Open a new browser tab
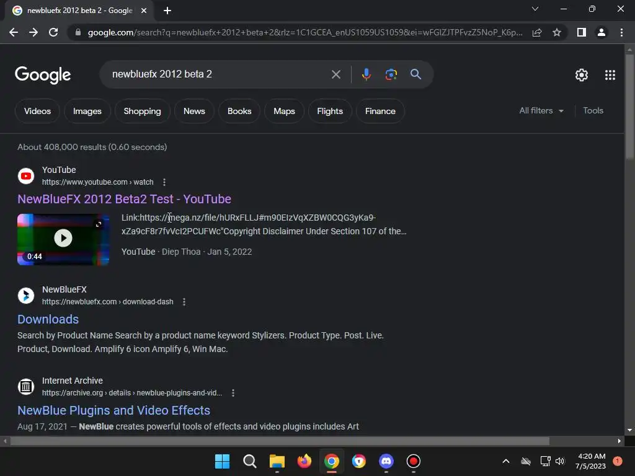 point(167,11)
